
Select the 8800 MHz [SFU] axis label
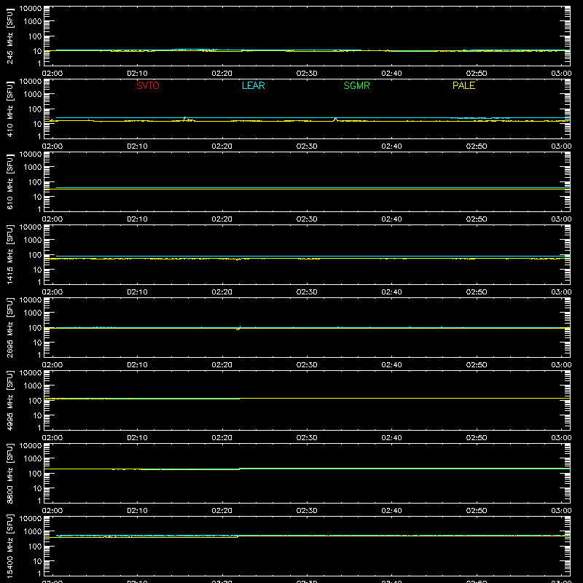tap(9, 473)
